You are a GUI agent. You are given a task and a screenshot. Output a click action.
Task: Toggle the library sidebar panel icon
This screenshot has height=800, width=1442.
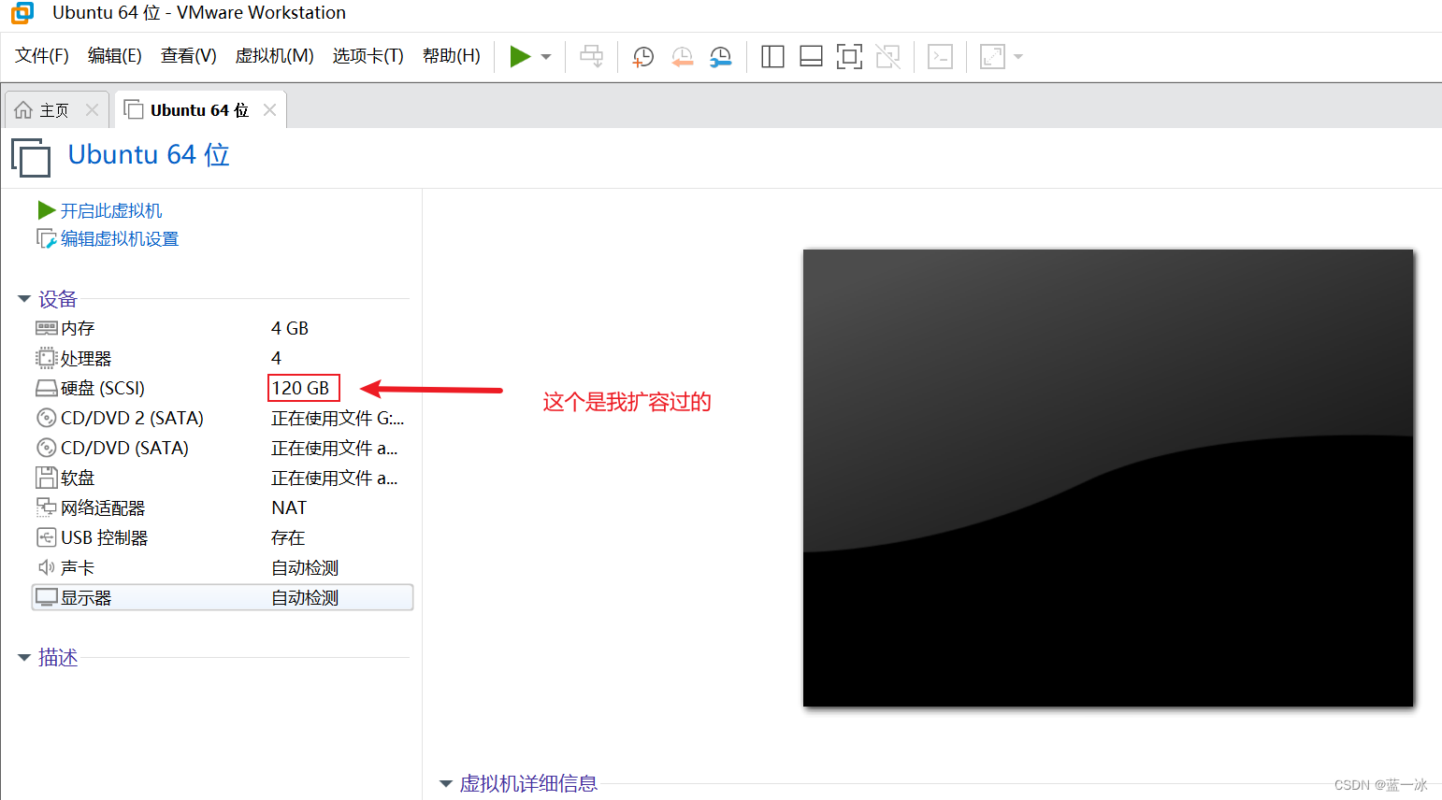(x=772, y=56)
